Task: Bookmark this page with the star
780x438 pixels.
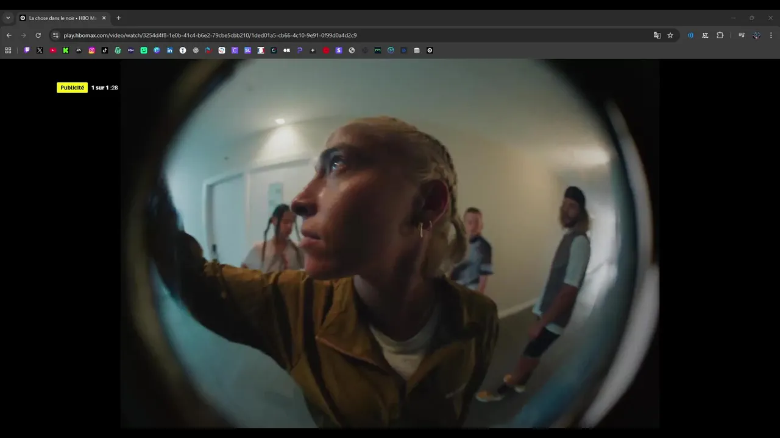Action: [x=670, y=35]
